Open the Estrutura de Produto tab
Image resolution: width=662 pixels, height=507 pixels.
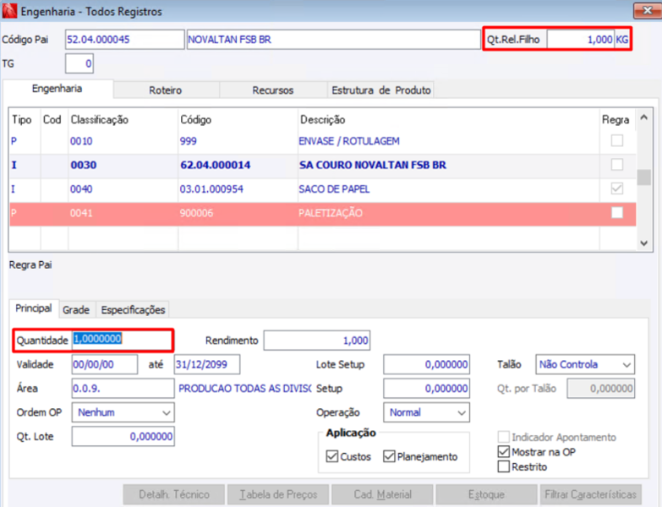380,90
